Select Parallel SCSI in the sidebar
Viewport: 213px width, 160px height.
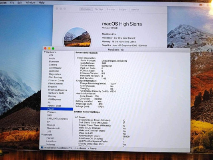(x=54, y=106)
